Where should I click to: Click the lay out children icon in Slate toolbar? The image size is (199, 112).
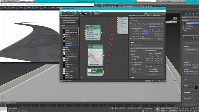tap(92, 14)
